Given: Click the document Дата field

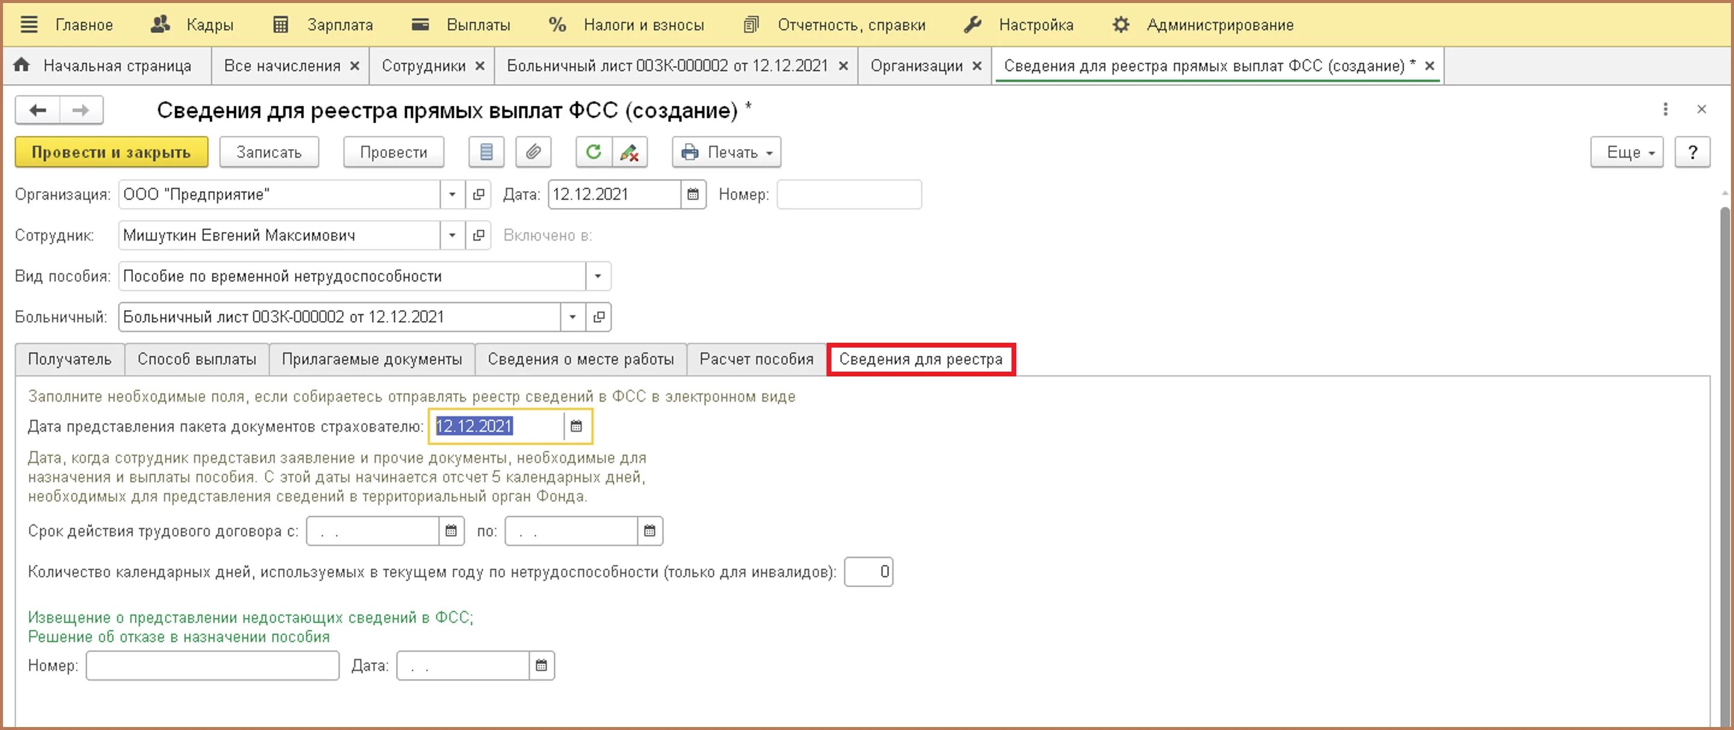Looking at the screenshot, I should pos(614,195).
